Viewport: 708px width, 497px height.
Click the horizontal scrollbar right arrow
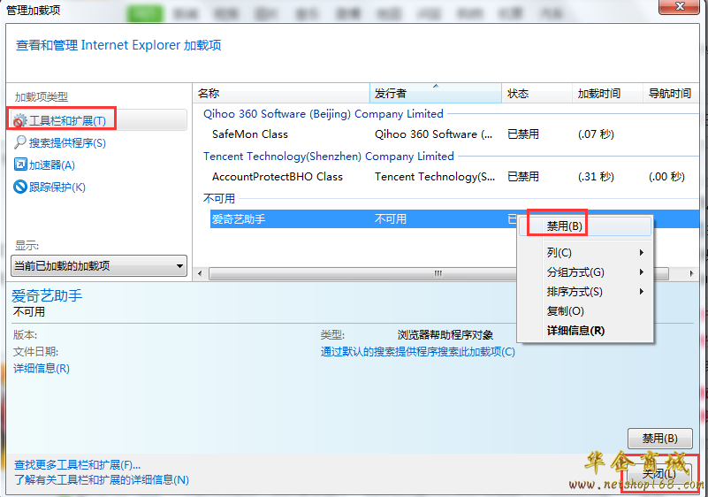691,274
